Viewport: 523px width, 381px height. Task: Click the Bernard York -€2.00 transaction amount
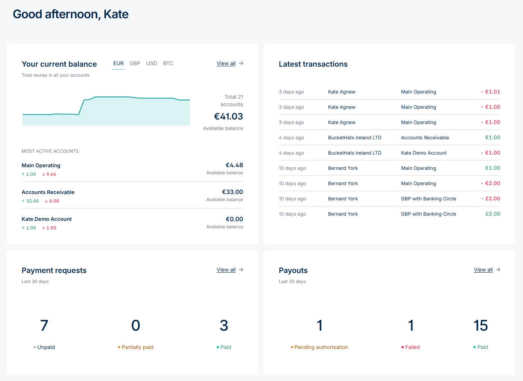click(490, 183)
